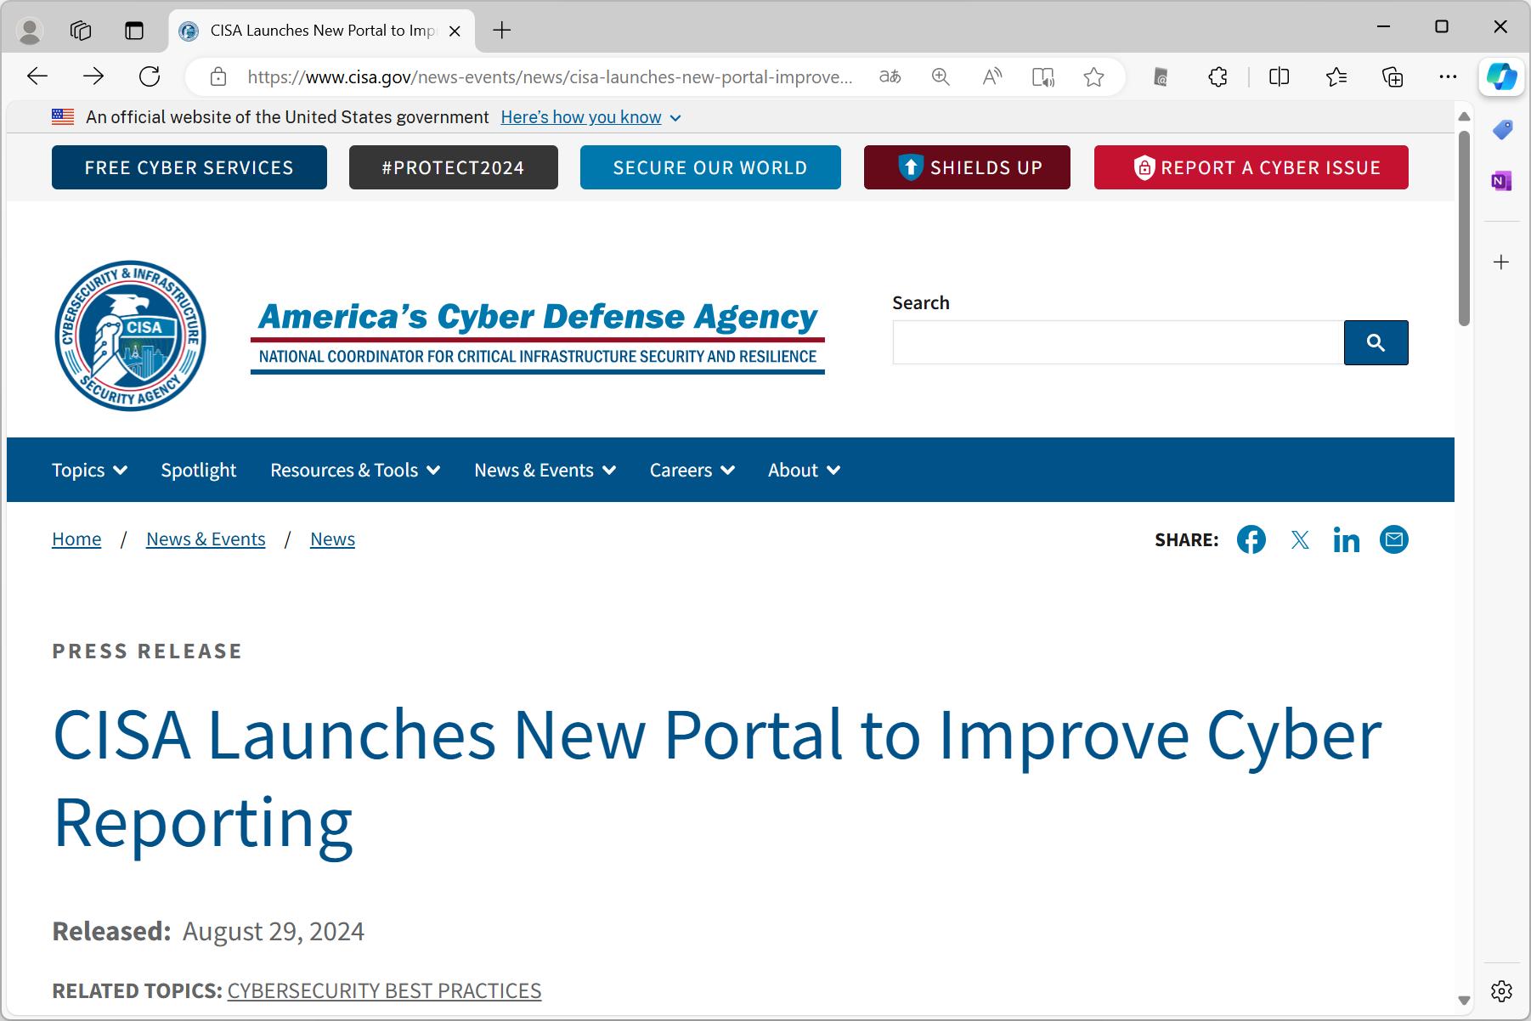Click the scrollbar up arrow

coord(1464,116)
